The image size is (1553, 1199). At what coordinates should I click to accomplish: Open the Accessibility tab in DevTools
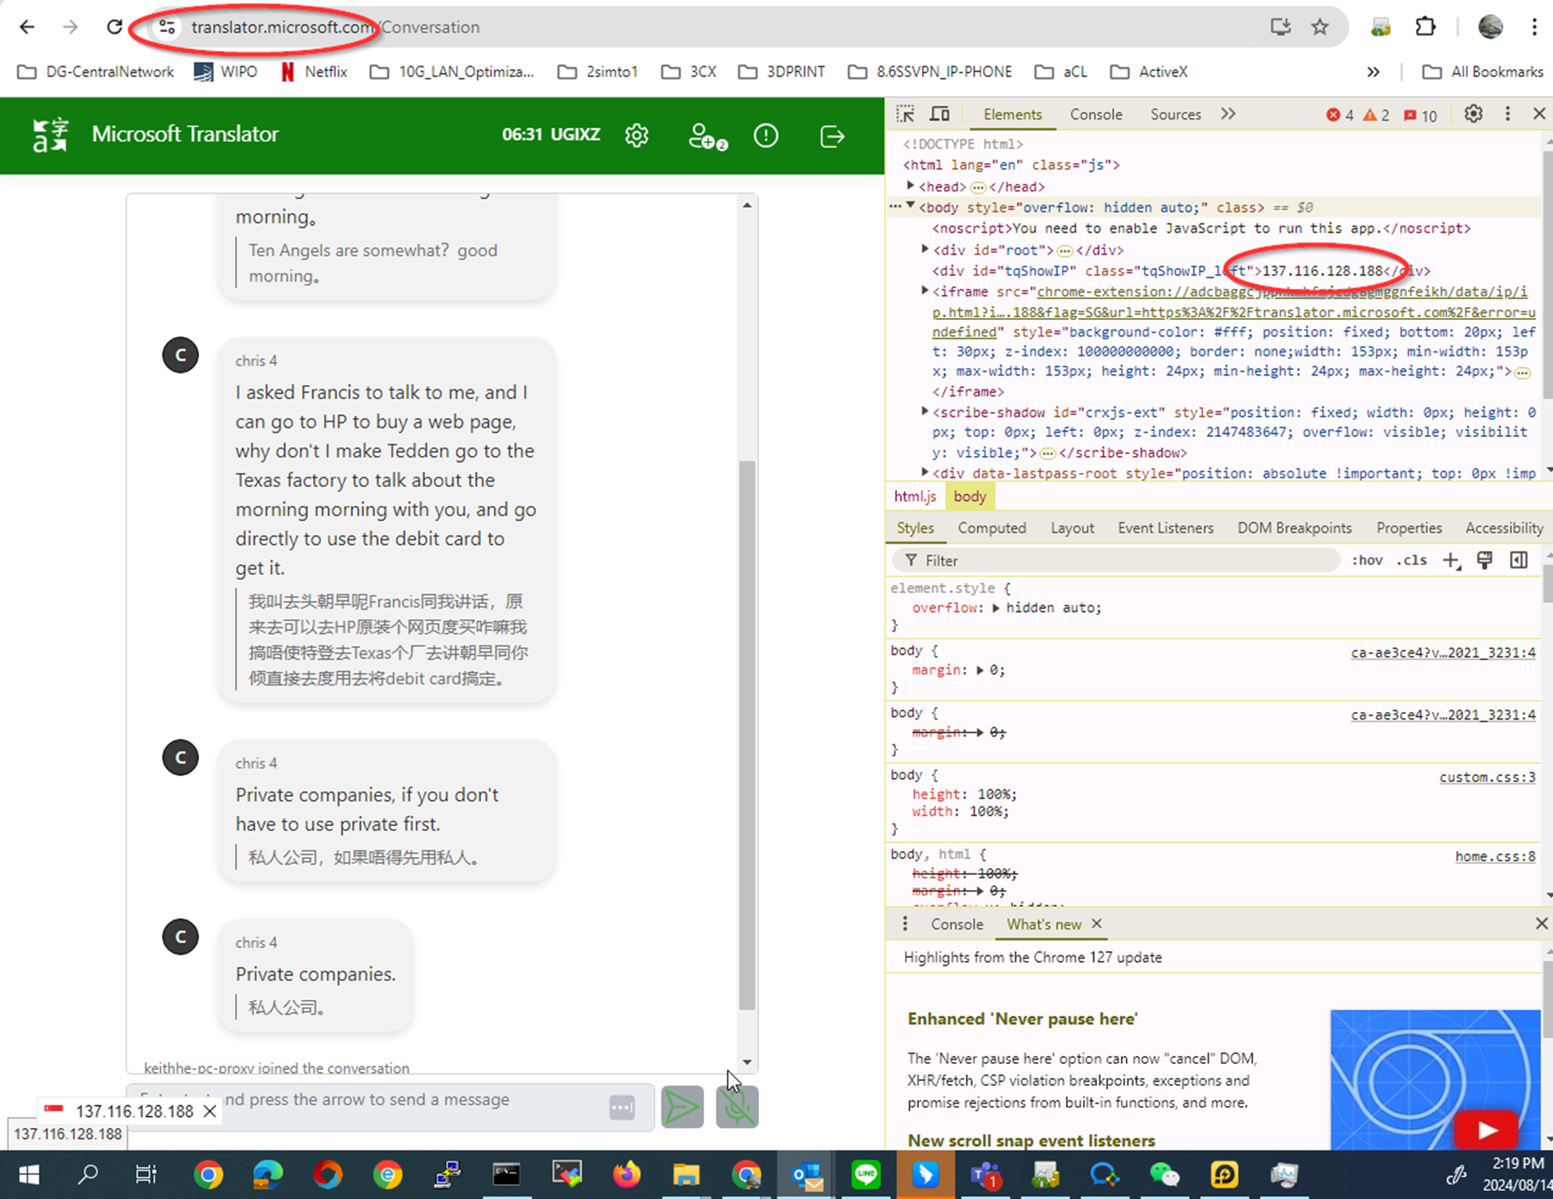click(1504, 528)
